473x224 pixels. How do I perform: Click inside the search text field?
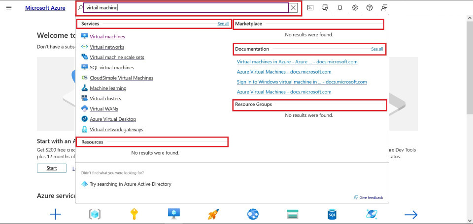tap(185, 8)
